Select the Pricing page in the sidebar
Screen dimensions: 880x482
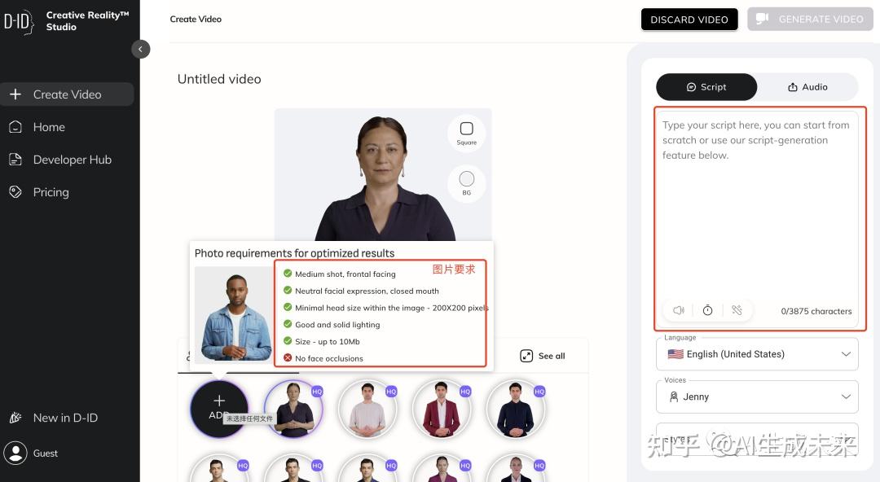pyautogui.click(x=51, y=191)
